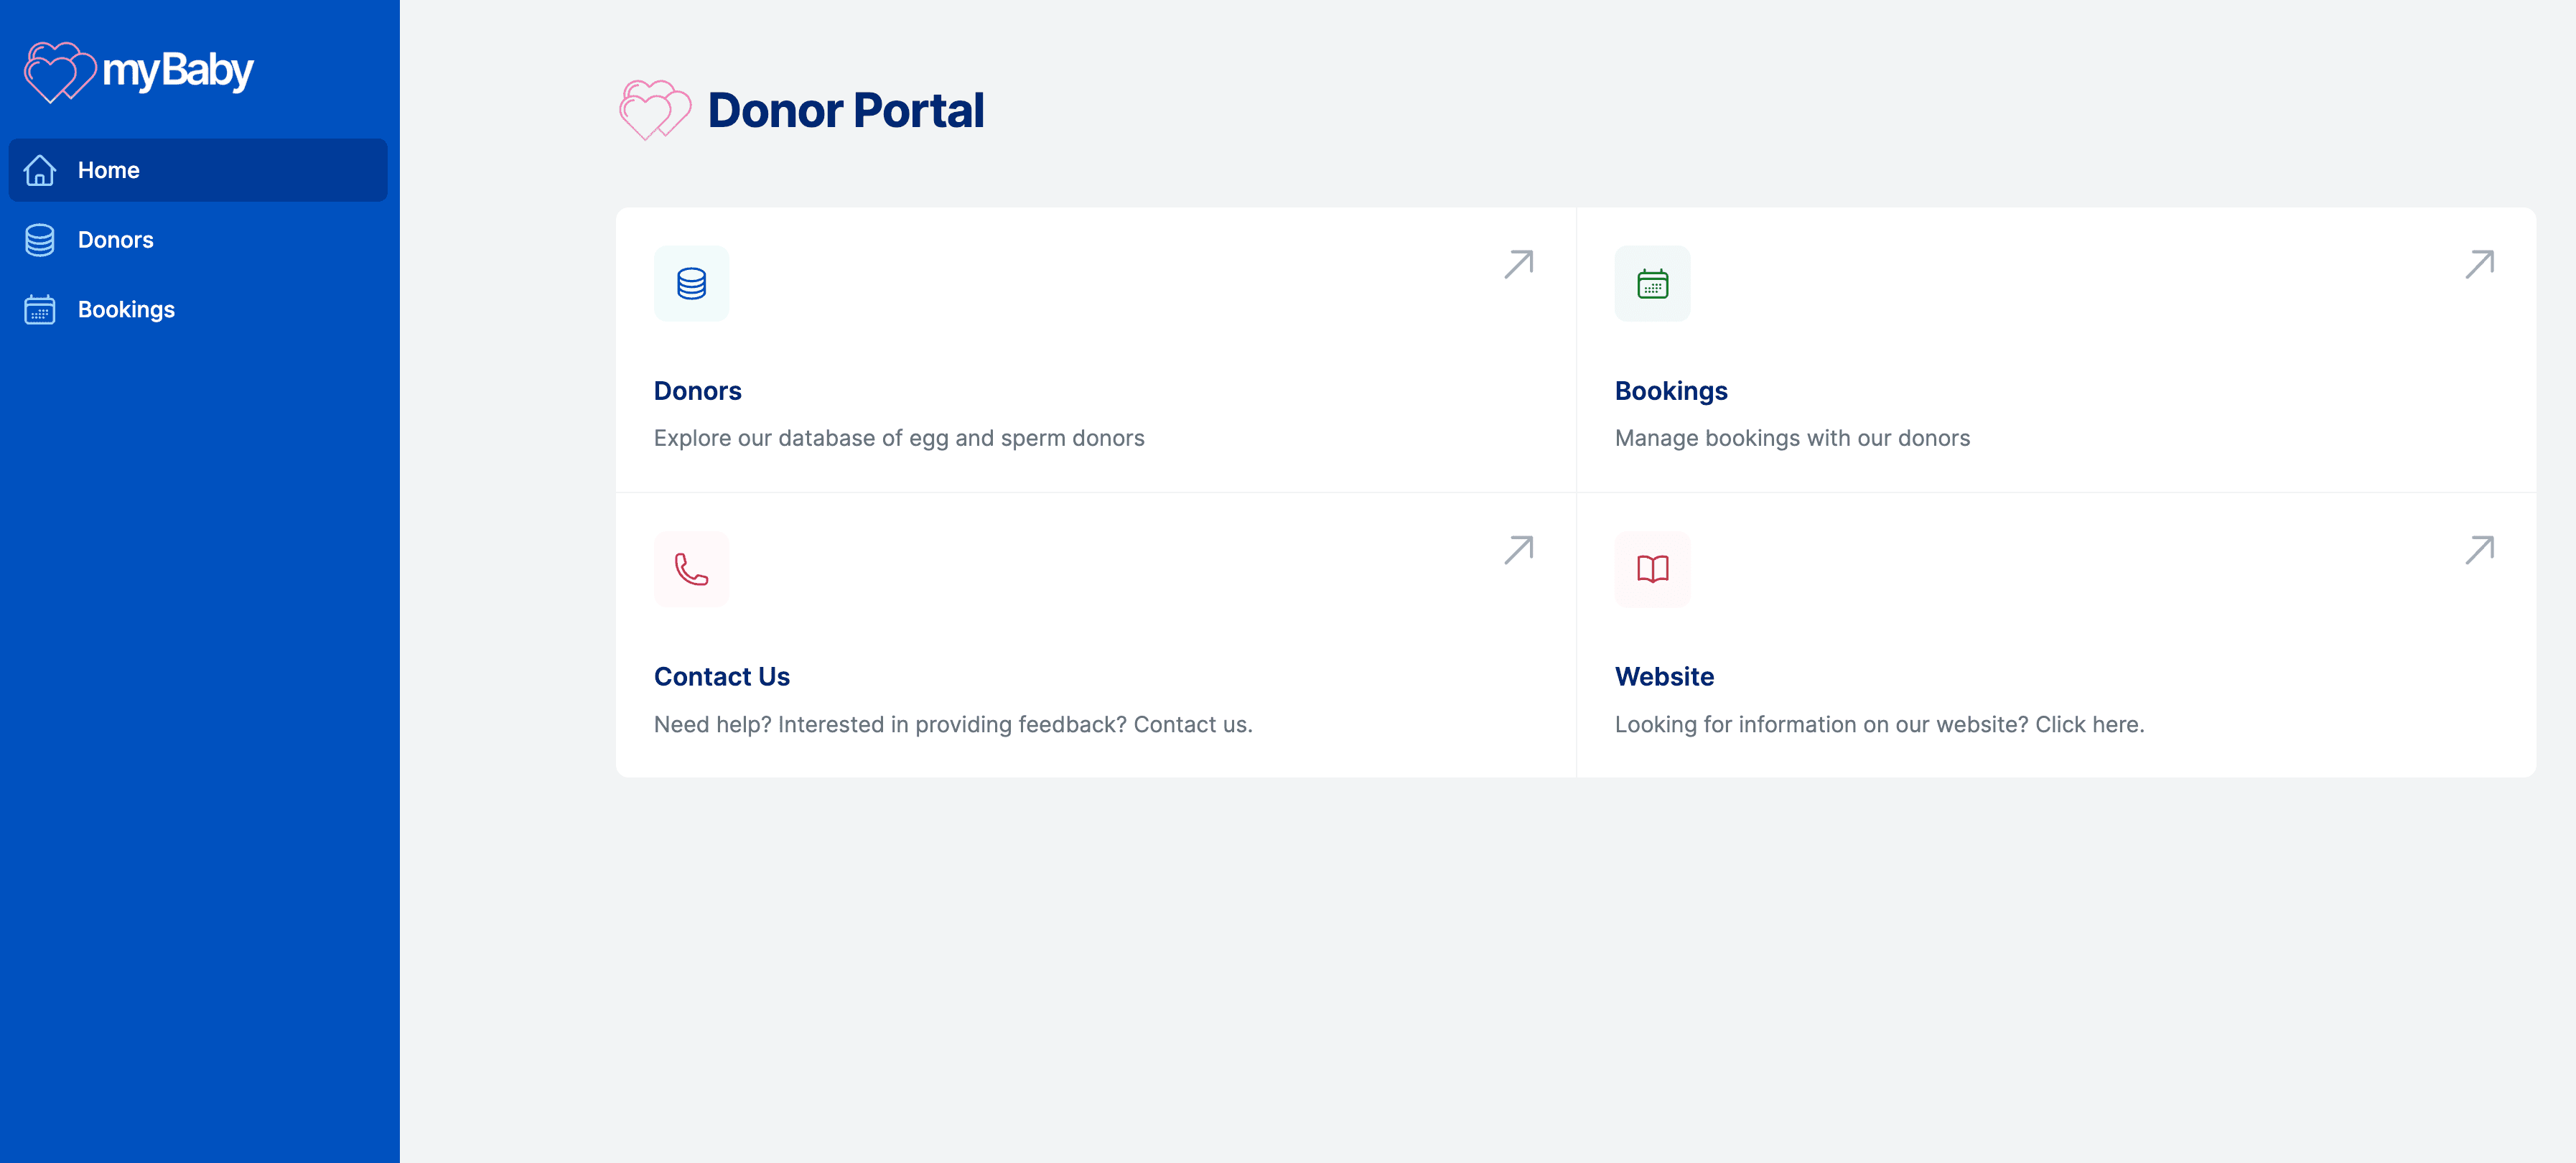This screenshot has height=1163, width=2576.
Task: Click the home icon in the sidebar
Action: [x=40, y=170]
